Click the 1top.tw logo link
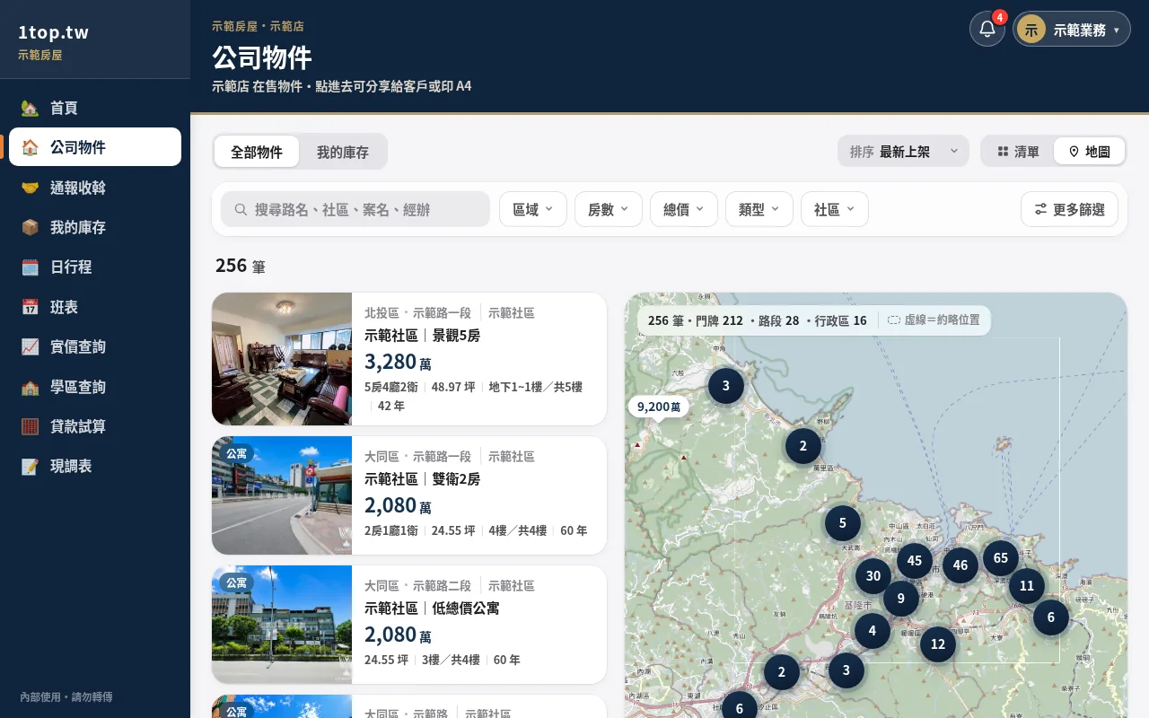 click(x=54, y=33)
